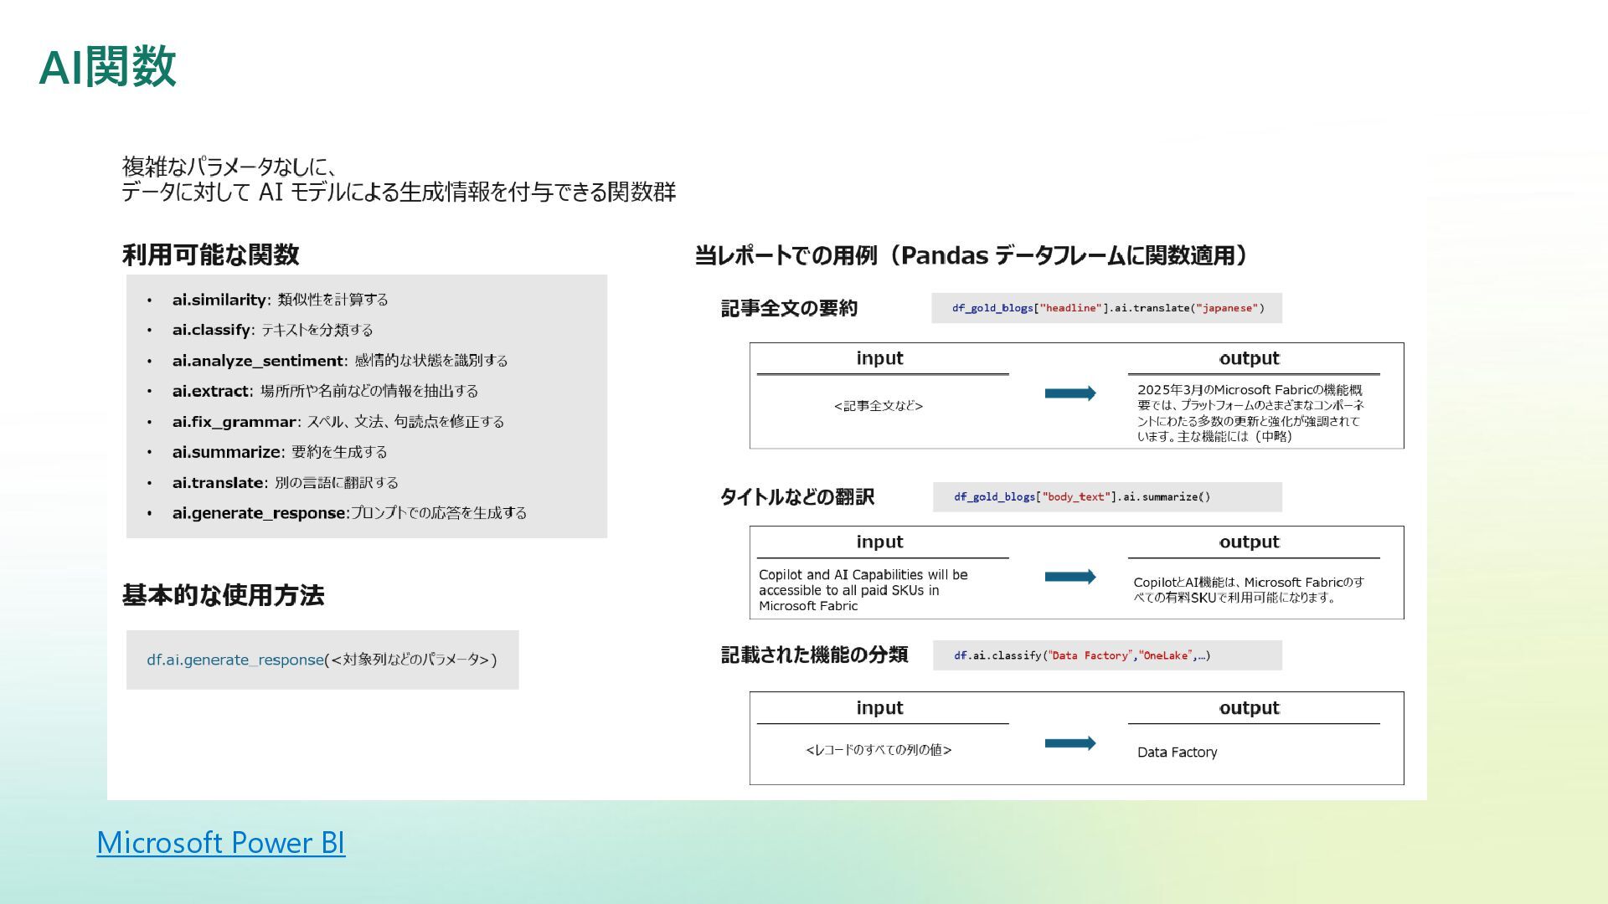1608x904 pixels.
Task: Click the arrow in the classification example
Action: [x=1069, y=743]
